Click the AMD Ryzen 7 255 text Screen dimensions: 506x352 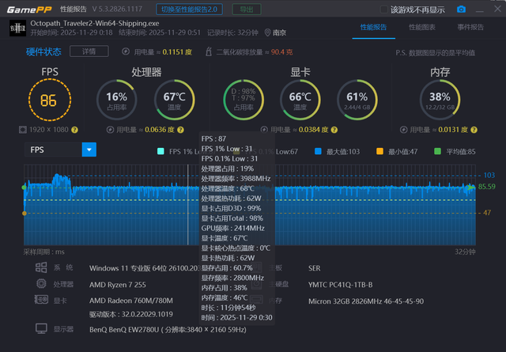point(118,285)
